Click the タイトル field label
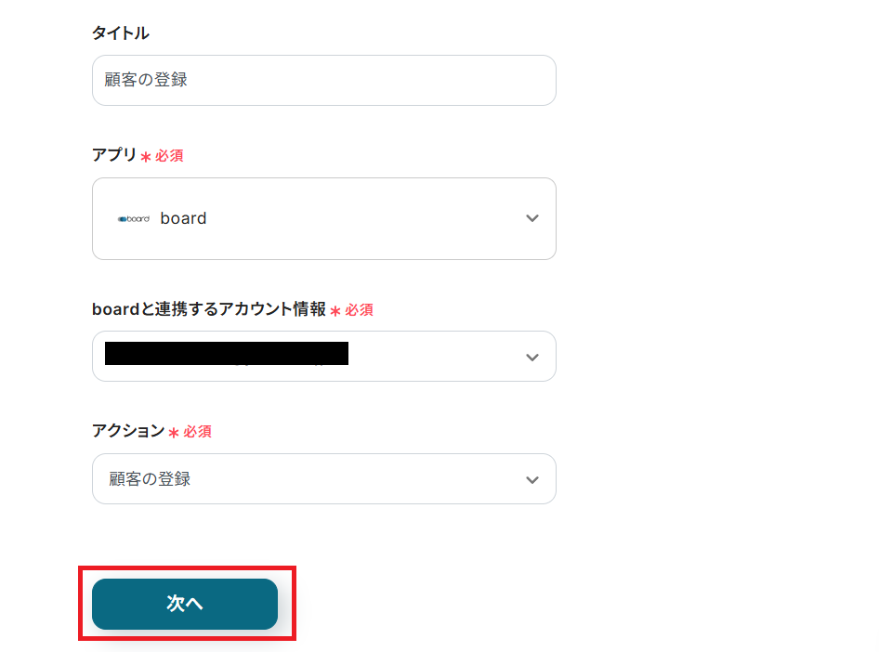Viewport: 879px width, 652px height. [120, 33]
